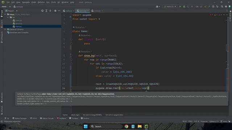Change the CRLF line separator setting
The width and height of the screenshot is (232, 130).
click(x=190, y=121)
